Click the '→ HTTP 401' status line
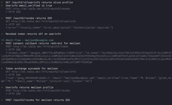Image resolution: width=172 pixels, height=105 pixels. tap(13, 24)
